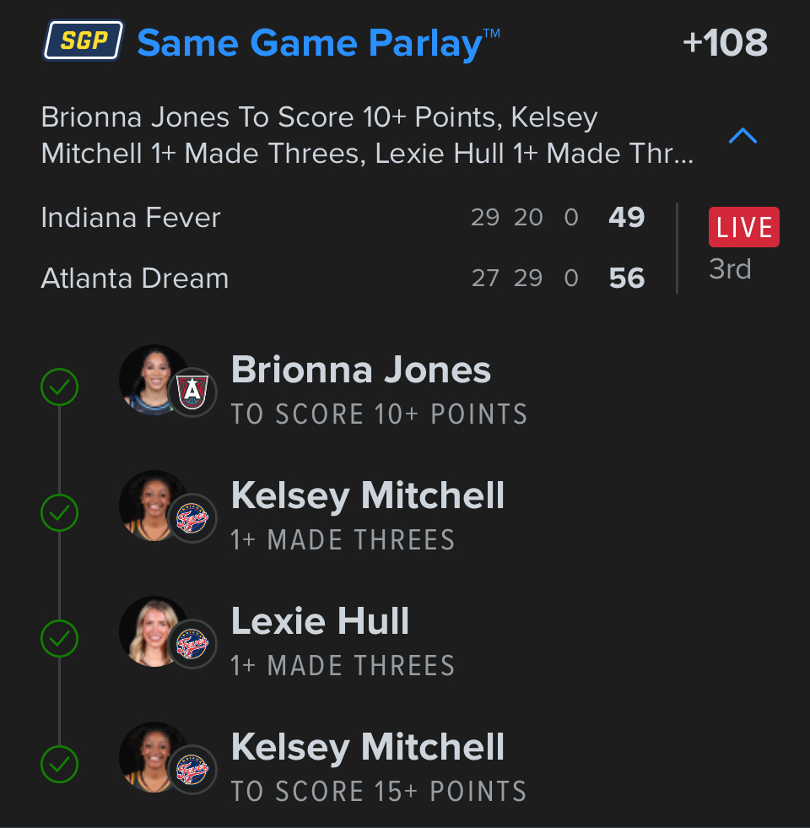The height and width of the screenshot is (828, 810).
Task: Select the Atlanta Dream team name
Action: point(135,279)
